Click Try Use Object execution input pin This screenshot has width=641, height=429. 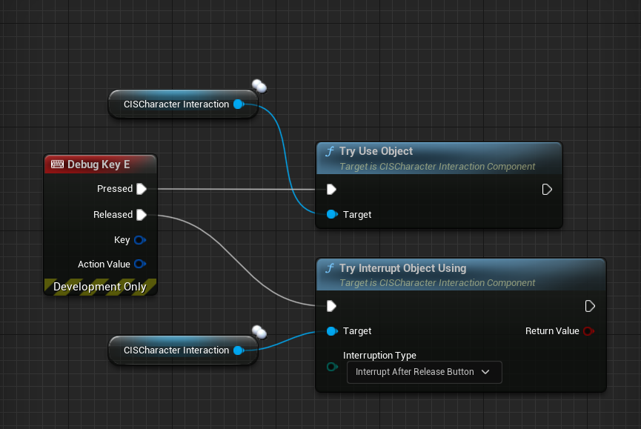[x=332, y=190]
